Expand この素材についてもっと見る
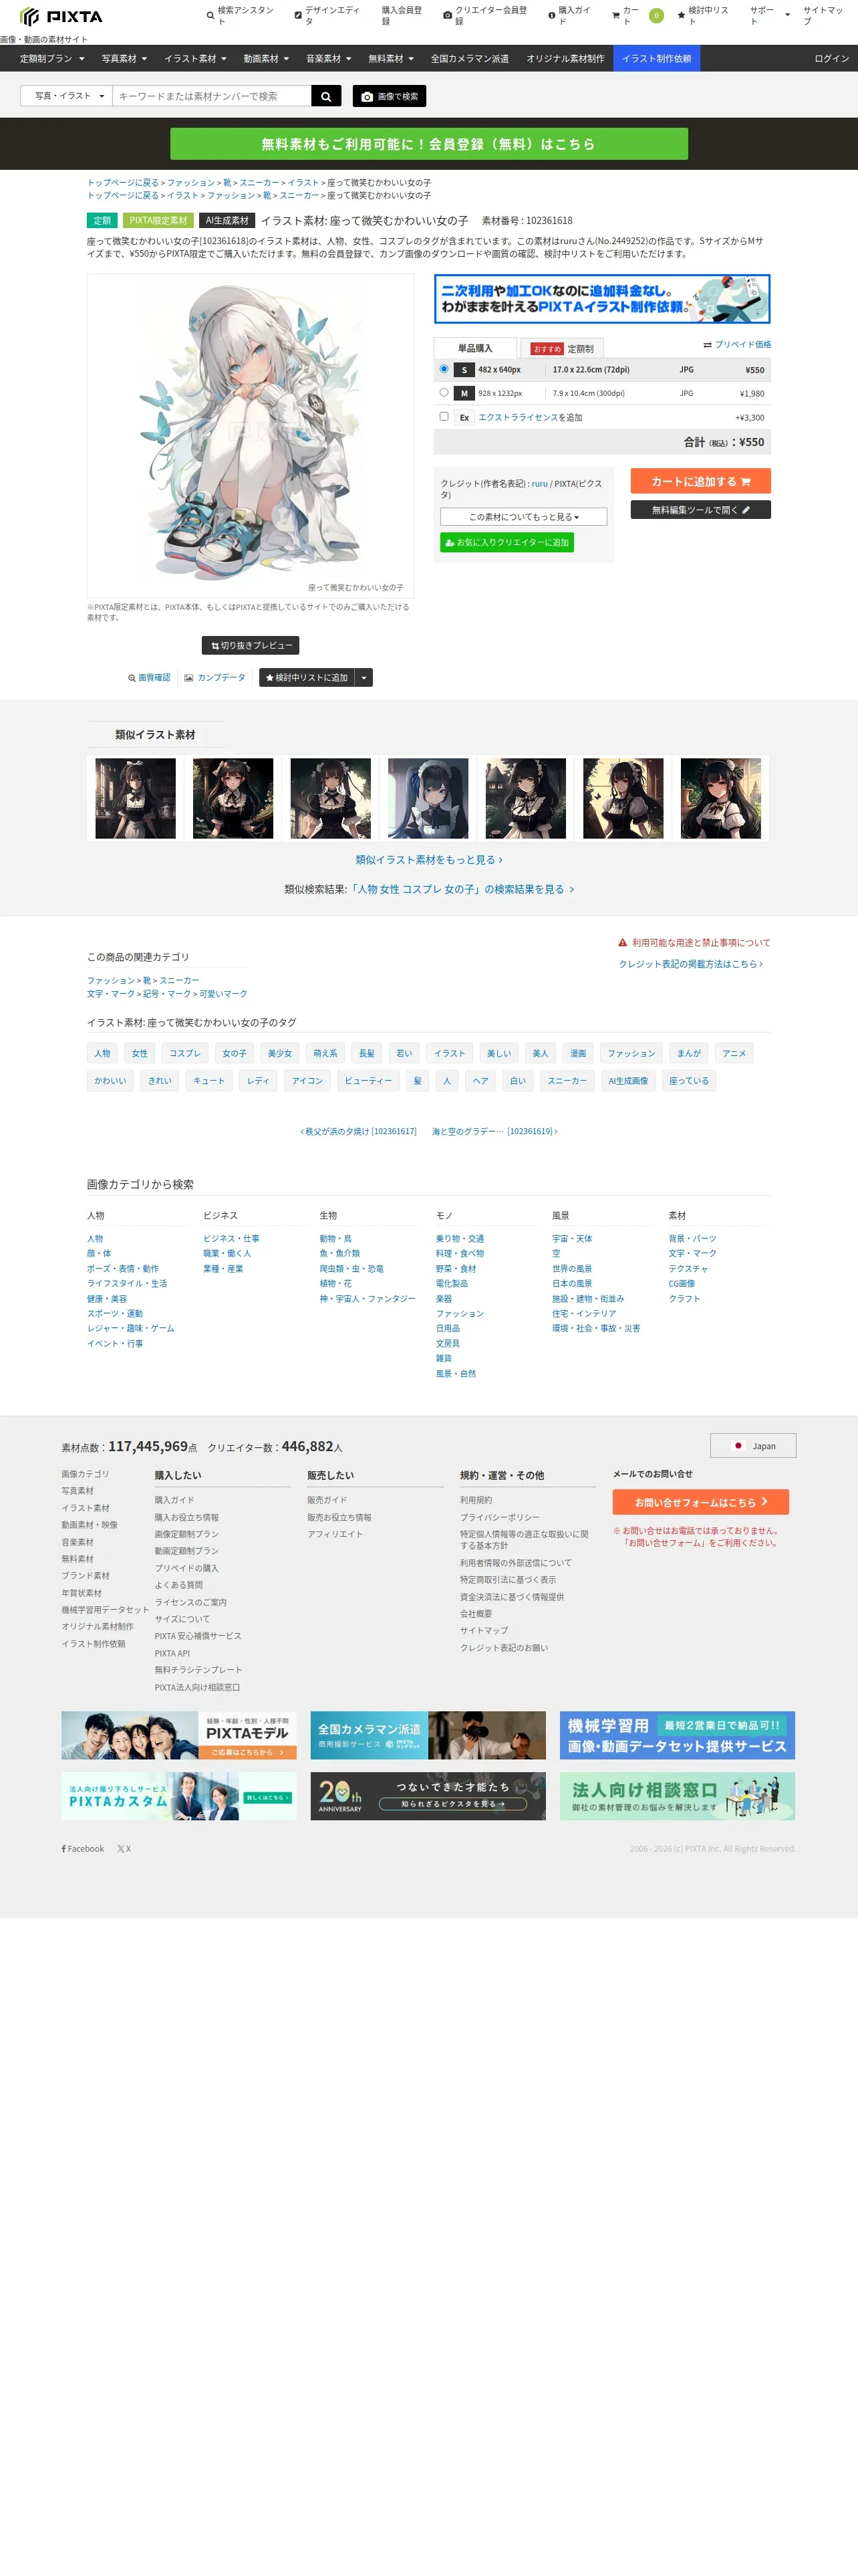 (523, 517)
